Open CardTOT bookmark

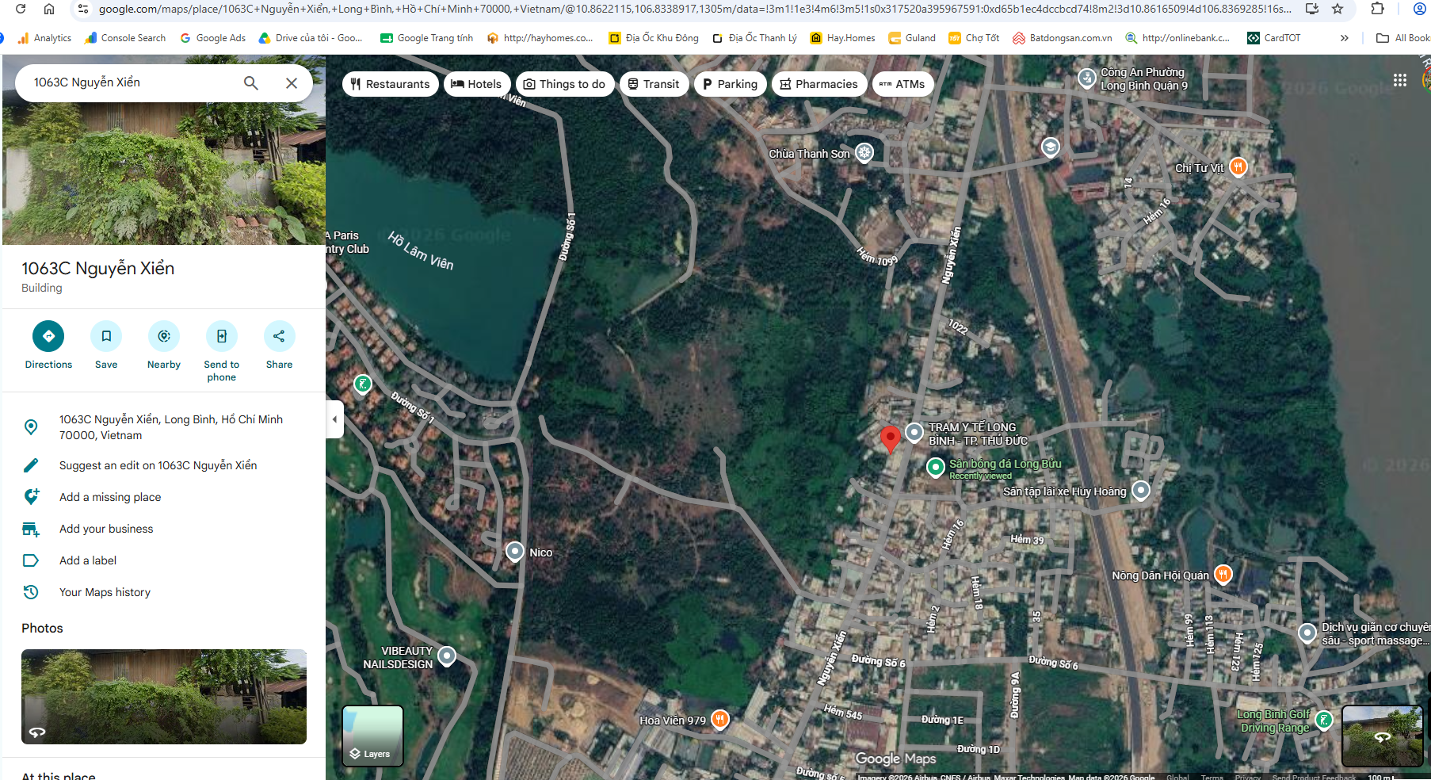click(x=1274, y=38)
